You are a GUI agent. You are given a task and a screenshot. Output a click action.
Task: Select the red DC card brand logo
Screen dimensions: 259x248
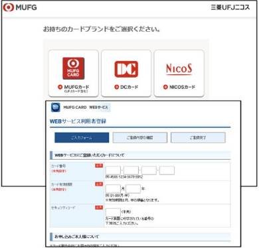click(126, 69)
